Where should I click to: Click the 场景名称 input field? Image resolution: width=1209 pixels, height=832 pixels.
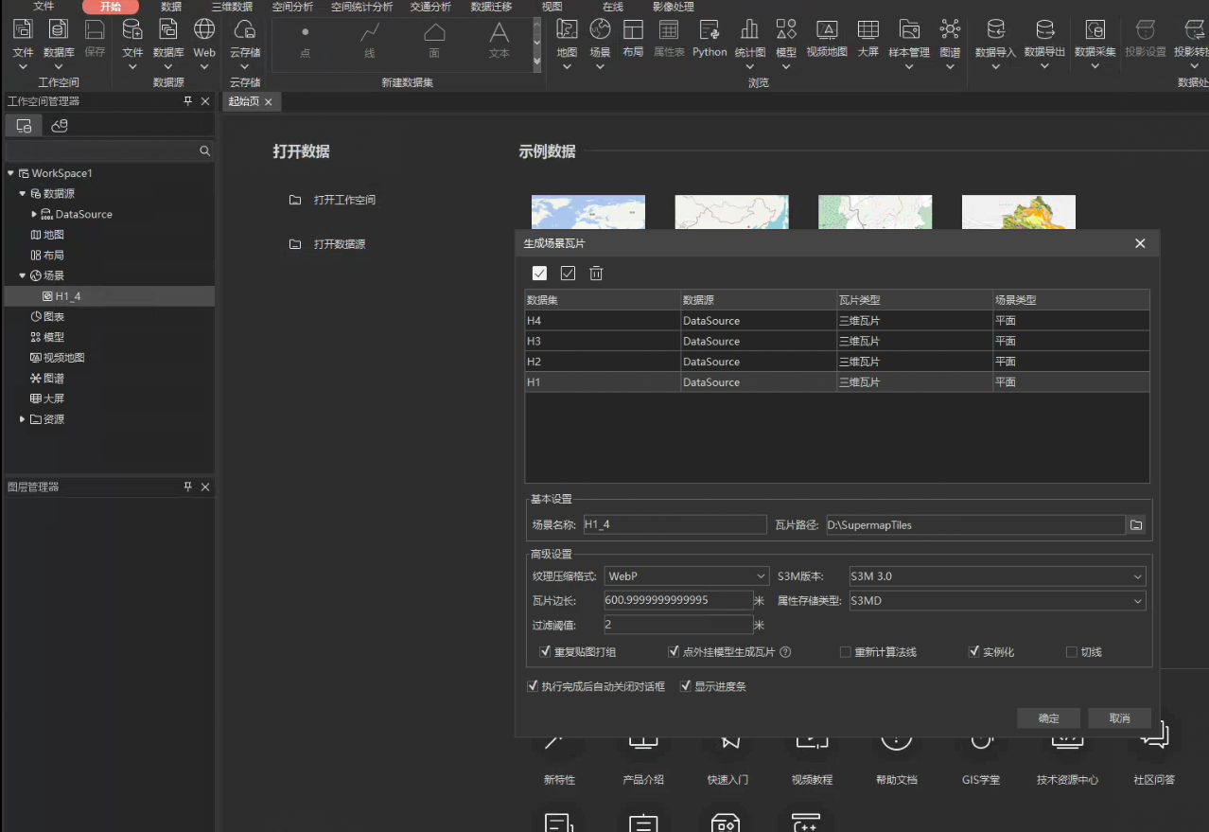pyautogui.click(x=674, y=525)
